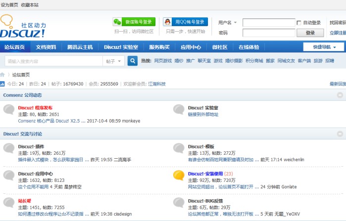Click bubble icon beside 站长帮
This screenshot has width=346, height=221.
click(x=9, y=203)
